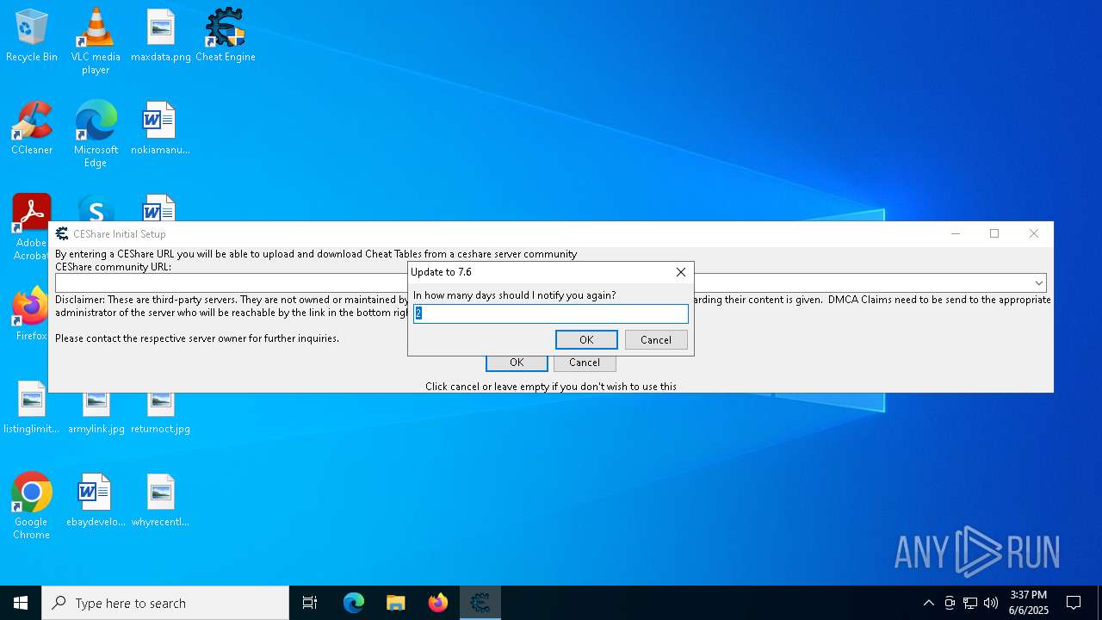The image size is (1102, 620).
Task: Click OK in Update to 7.6 dialog
Action: [x=586, y=340]
